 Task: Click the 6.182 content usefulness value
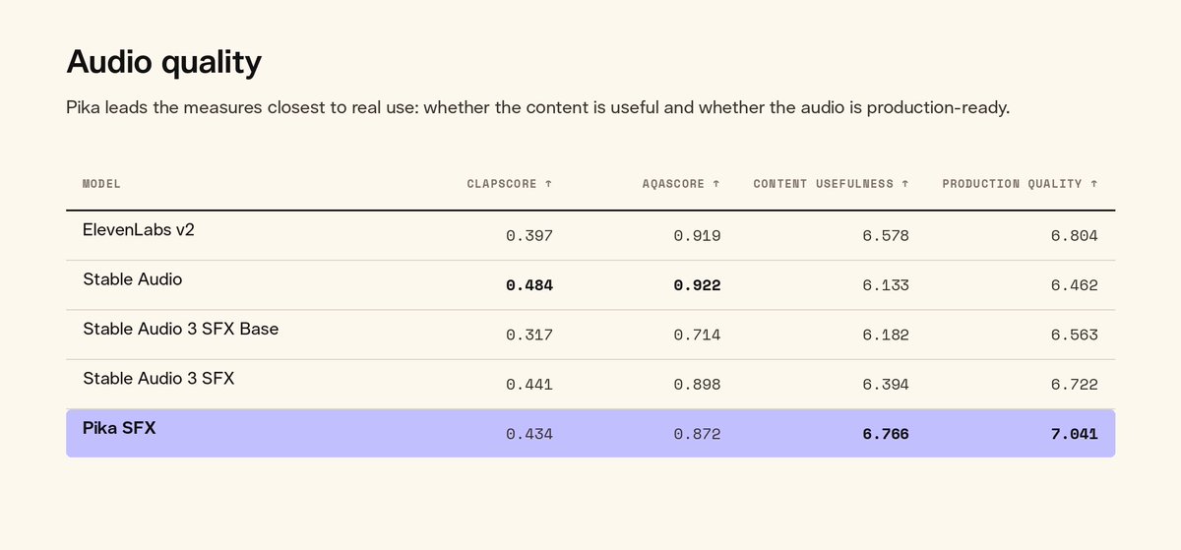click(886, 336)
